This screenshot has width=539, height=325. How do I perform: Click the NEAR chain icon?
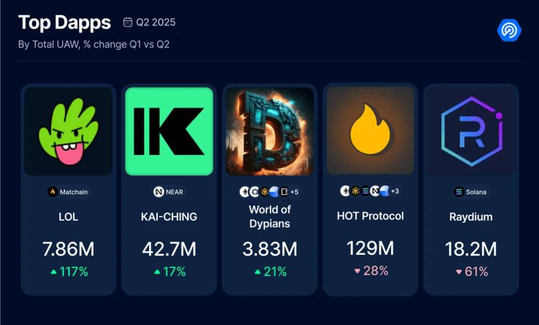pos(159,192)
